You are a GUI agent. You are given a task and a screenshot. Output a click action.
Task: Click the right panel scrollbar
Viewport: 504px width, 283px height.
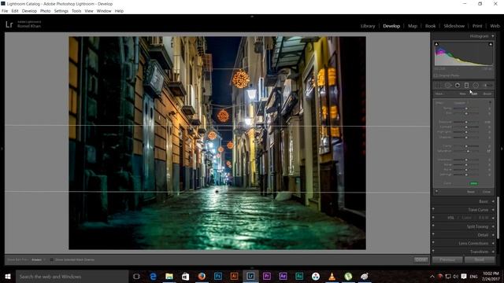(x=498, y=217)
